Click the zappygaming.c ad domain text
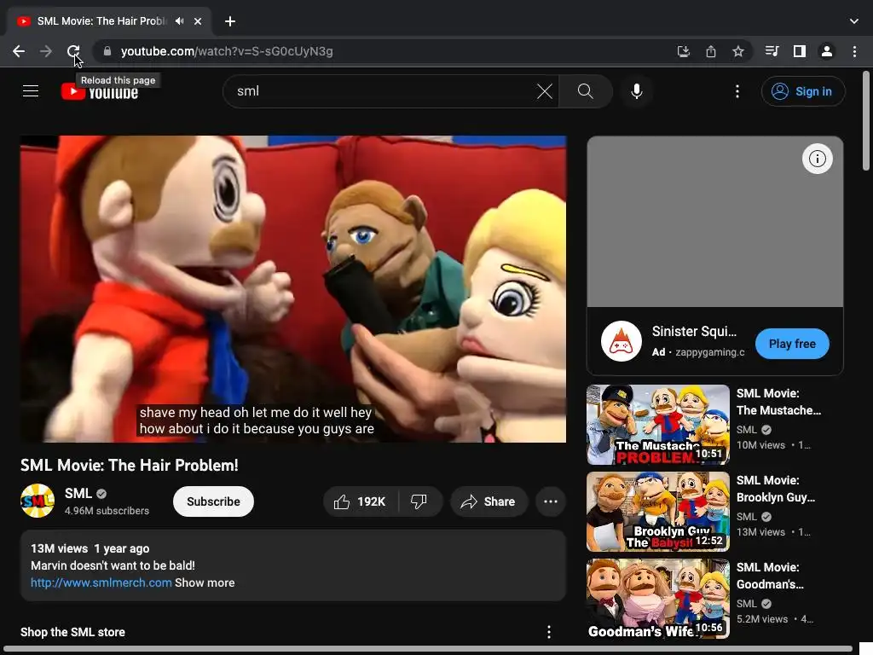 click(710, 352)
